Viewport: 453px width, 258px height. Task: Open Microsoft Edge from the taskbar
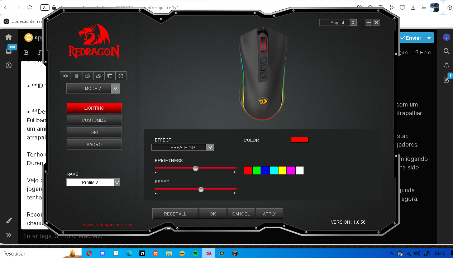click(129, 253)
